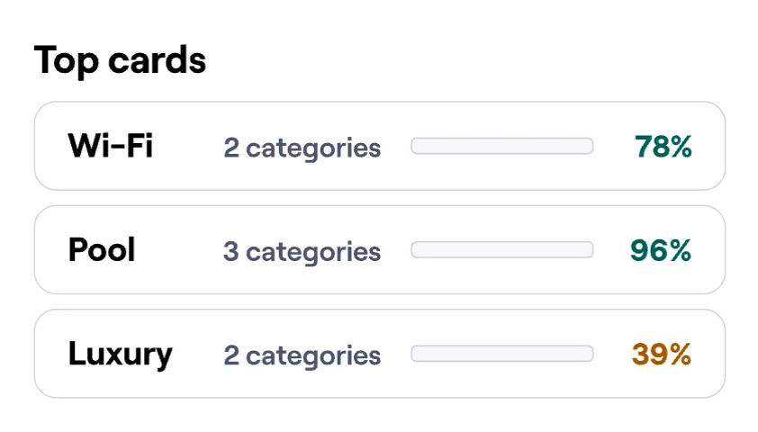
Task: Click the 'Top cards' heading
Action: (x=120, y=60)
